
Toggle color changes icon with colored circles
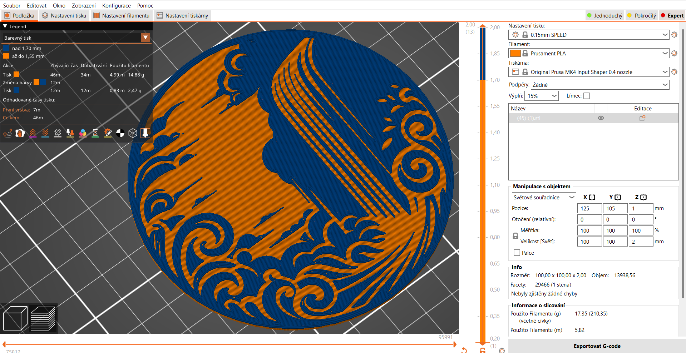(83, 133)
